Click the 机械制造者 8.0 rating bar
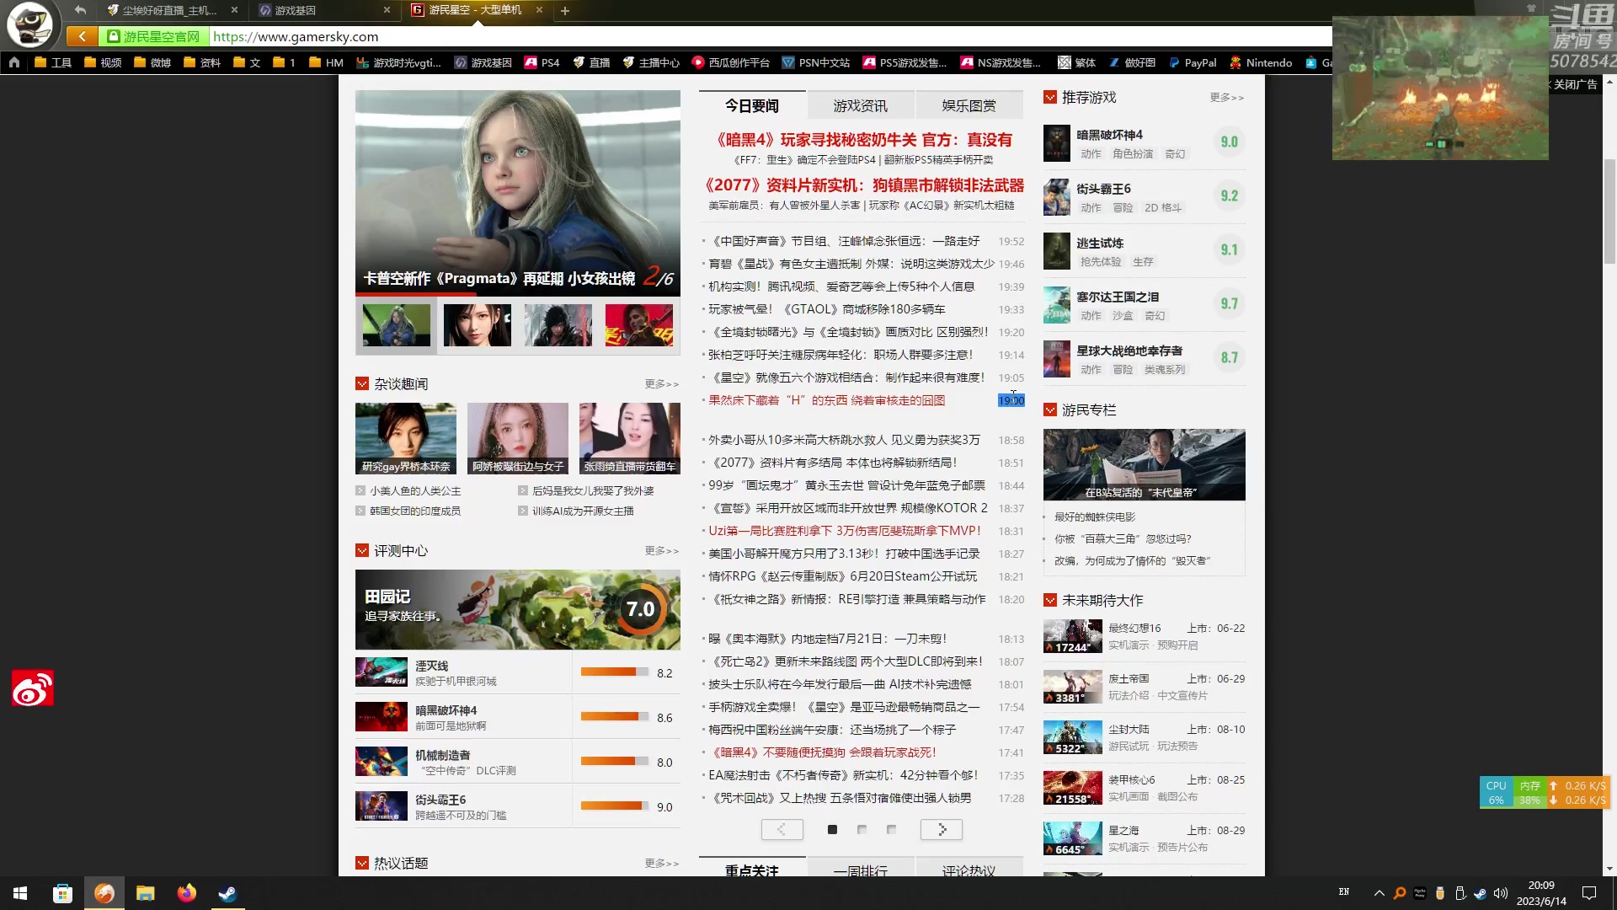This screenshot has height=910, width=1617. pyautogui.click(x=614, y=762)
